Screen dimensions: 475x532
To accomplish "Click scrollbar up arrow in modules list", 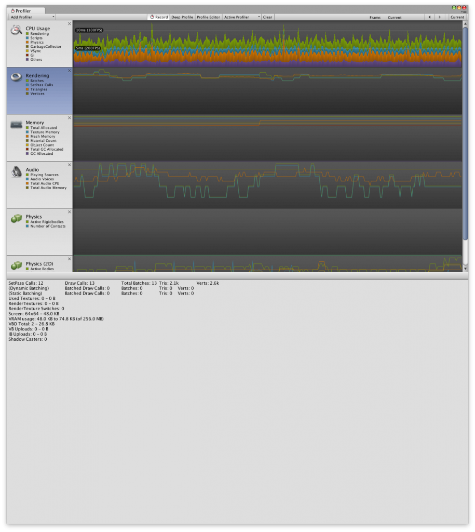I will point(466,24).
